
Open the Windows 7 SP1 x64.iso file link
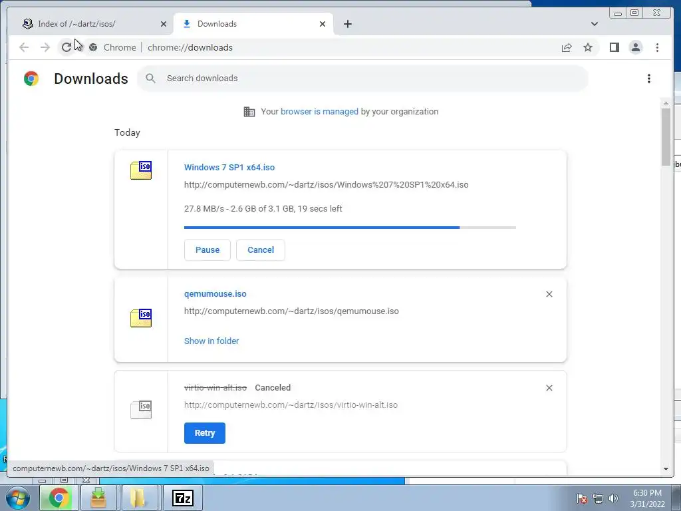coord(229,167)
